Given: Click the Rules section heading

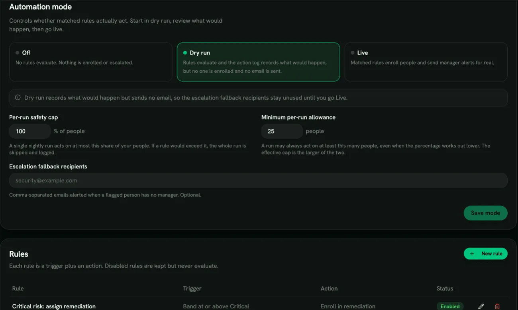Looking at the screenshot, I should (19, 254).
